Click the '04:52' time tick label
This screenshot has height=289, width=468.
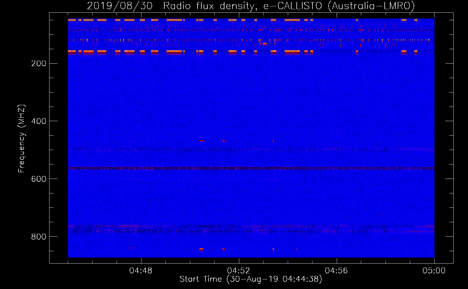click(239, 271)
